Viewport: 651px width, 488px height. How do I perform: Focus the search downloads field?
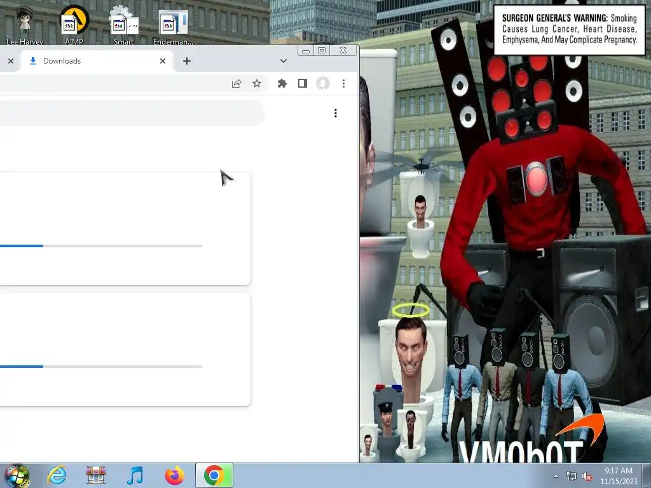pos(132,113)
